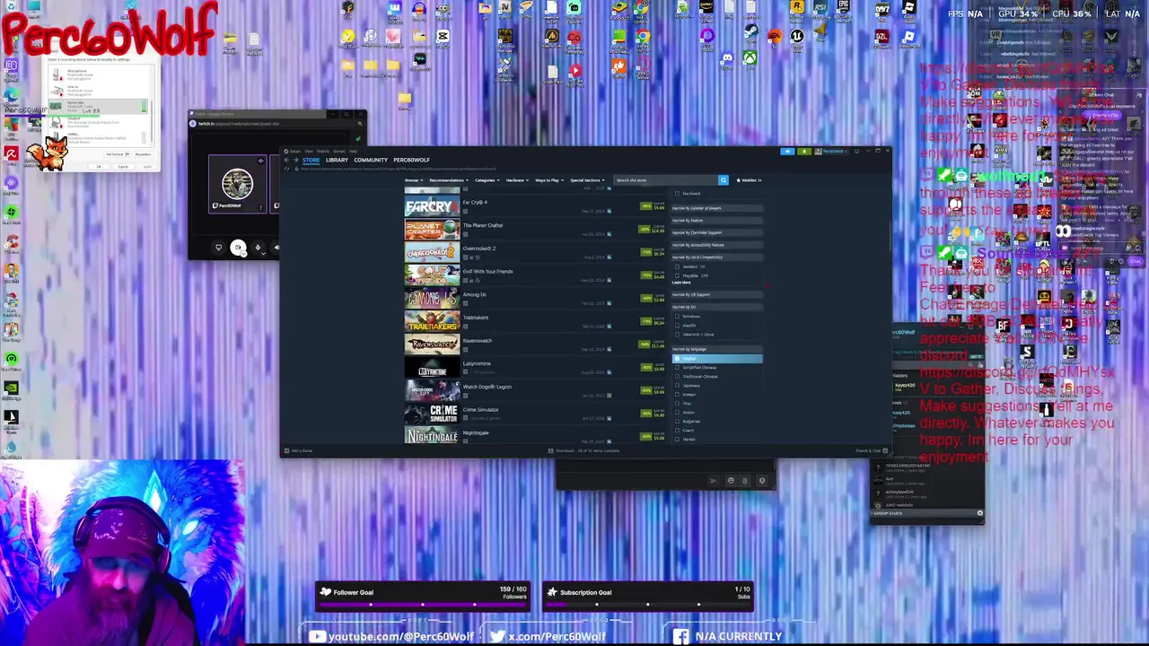Reload Steam store page icon

point(286,169)
